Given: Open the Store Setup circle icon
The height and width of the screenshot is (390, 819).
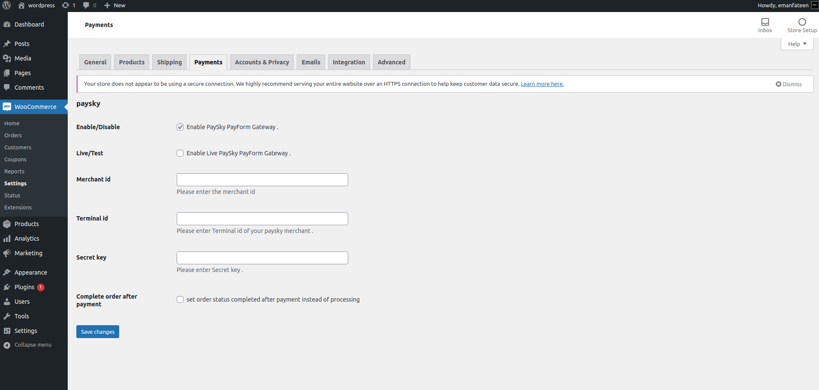Looking at the screenshot, I should coord(802,22).
